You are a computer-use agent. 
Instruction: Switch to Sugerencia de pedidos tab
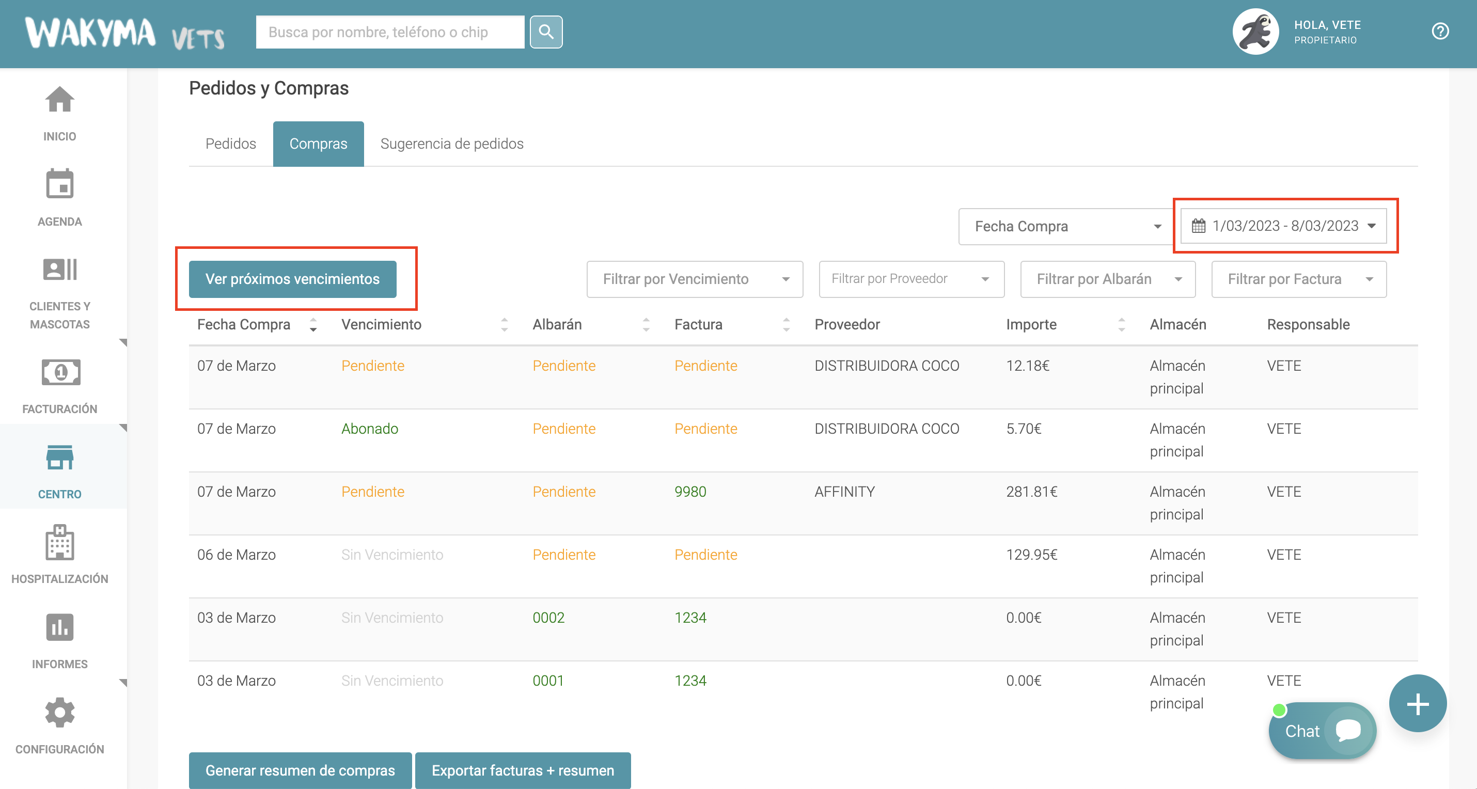coord(451,144)
